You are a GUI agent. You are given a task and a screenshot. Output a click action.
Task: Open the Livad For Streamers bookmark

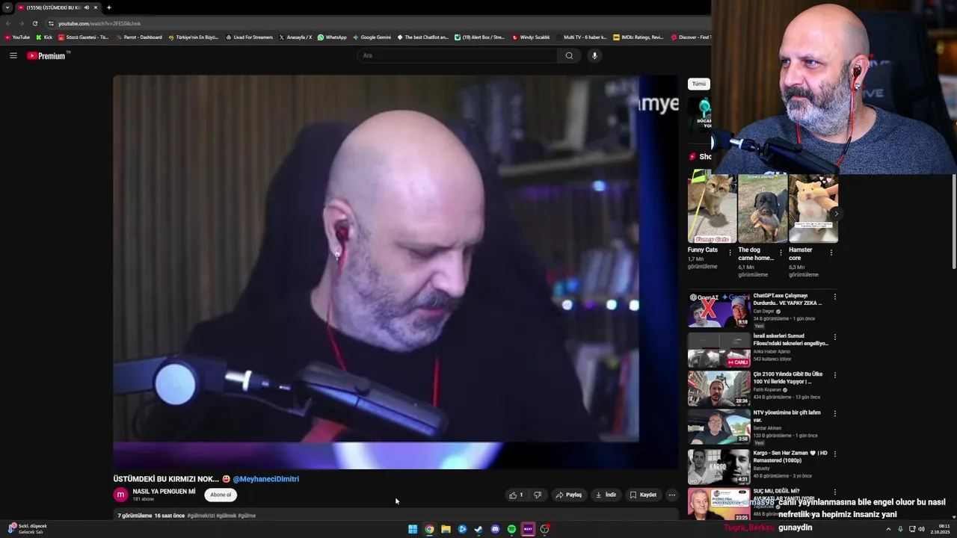249,37
